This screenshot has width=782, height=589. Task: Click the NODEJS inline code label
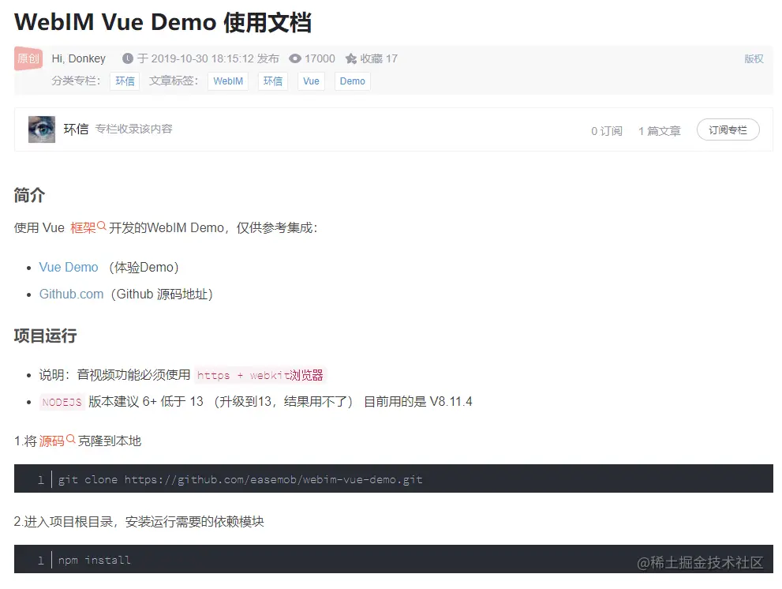[62, 402]
